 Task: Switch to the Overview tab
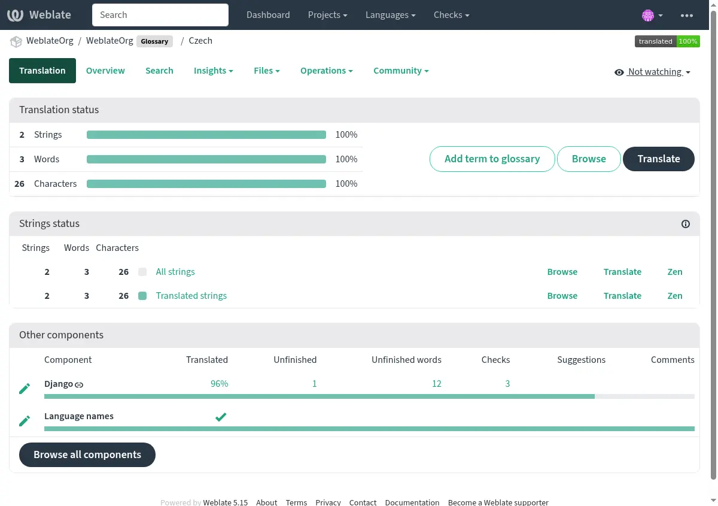[x=105, y=71]
